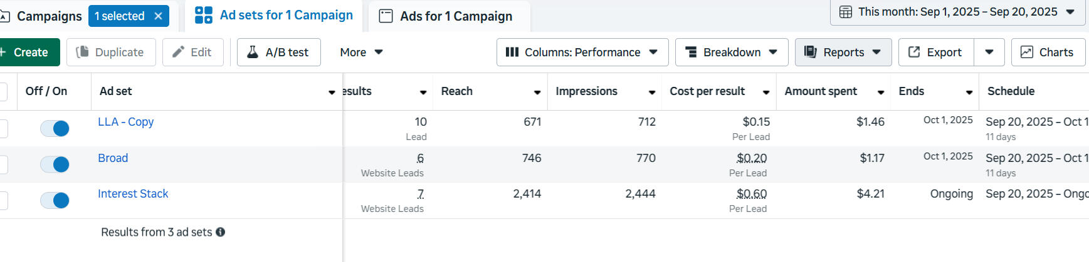Click the info icon beside Results summary
This screenshot has width=1089, height=262.
click(x=221, y=232)
